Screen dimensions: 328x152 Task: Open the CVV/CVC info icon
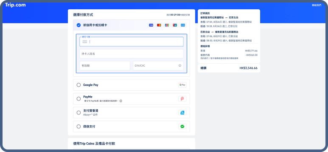[x=179, y=65]
